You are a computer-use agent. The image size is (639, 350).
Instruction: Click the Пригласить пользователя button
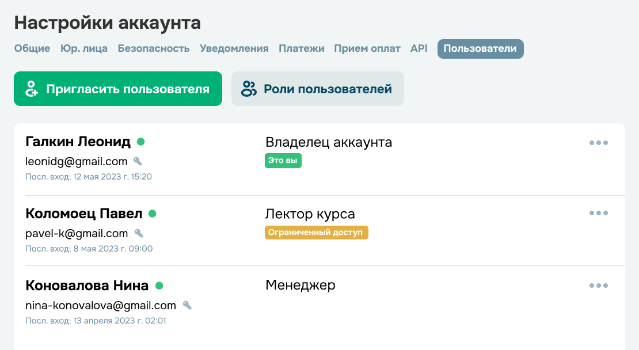pos(118,88)
